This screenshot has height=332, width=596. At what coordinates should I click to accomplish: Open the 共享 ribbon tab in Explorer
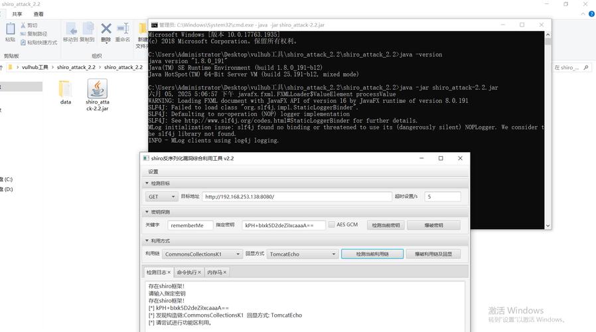(x=17, y=14)
